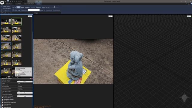This screenshot has width=192, height=108.
Task: Open the WORKFLOW ribbon tab
Action: click(x=9, y=4)
